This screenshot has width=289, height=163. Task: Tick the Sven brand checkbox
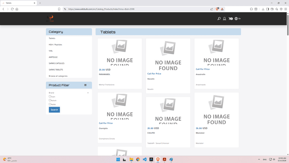(50, 96)
